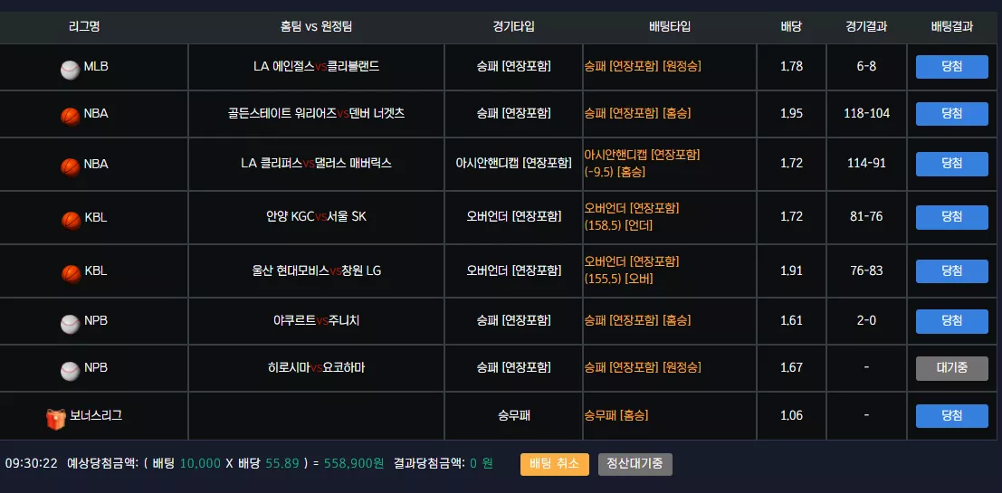Click 당첨 button in 보너스리그 row
The width and height of the screenshot is (1002, 493).
[x=951, y=416]
